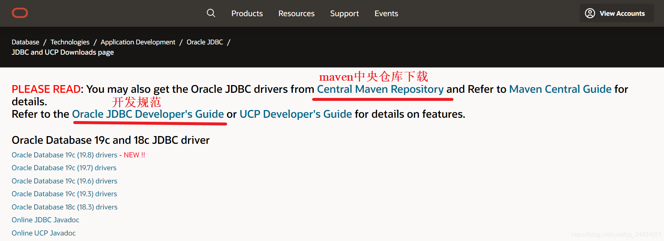The width and height of the screenshot is (664, 241).
Task: Click the JDBC and UCP Downloads page title
Action: point(63,52)
